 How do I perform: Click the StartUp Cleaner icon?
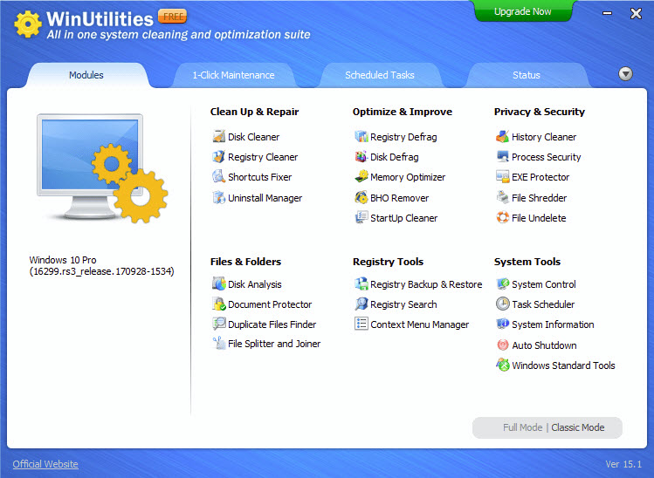[x=361, y=217]
